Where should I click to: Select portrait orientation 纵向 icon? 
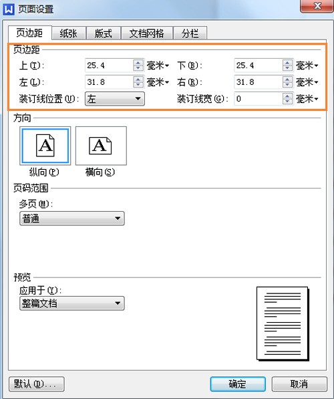(45, 146)
